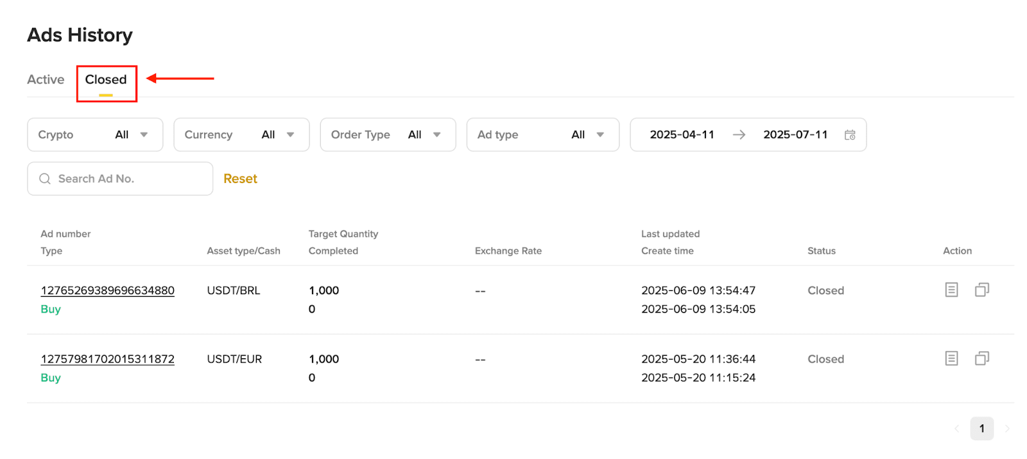Open ad number 12765269389696634880

[x=108, y=291]
